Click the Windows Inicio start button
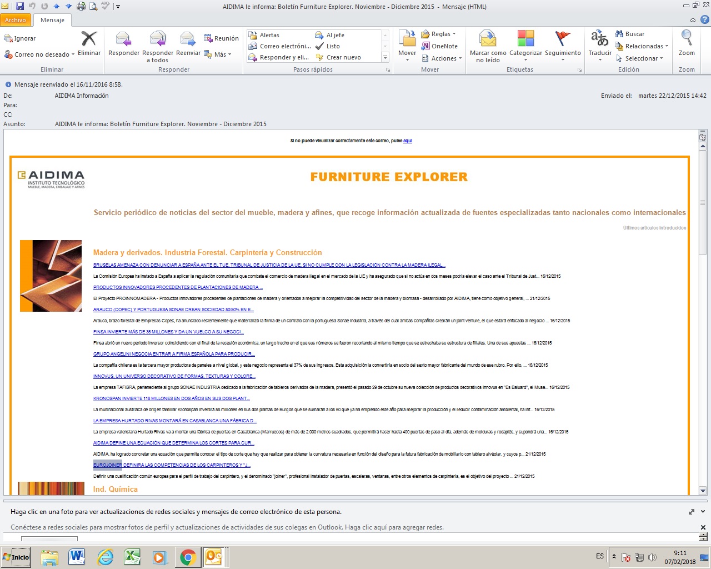711x569 pixels. pyautogui.click(x=16, y=557)
